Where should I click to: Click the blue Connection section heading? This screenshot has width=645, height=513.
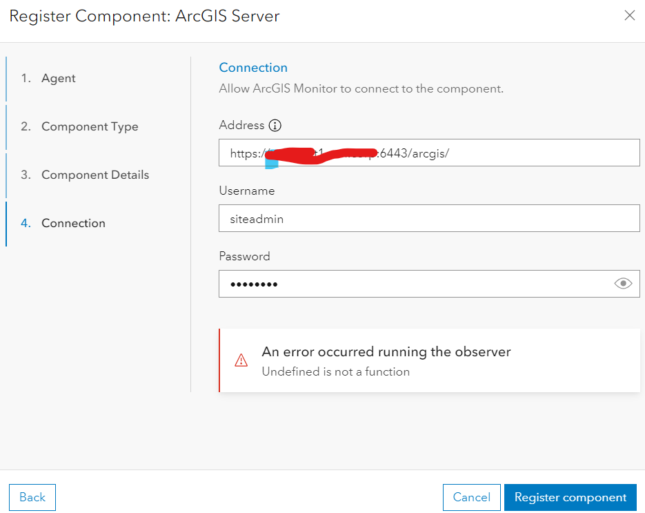click(x=253, y=68)
